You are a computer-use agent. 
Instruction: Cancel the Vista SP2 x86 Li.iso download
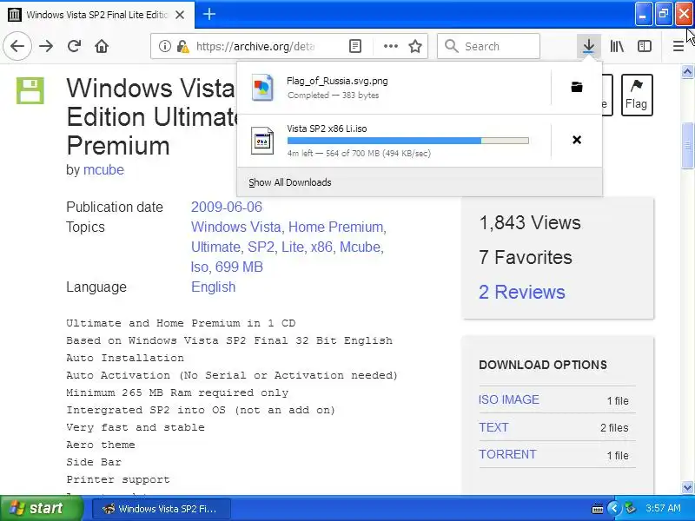click(577, 140)
